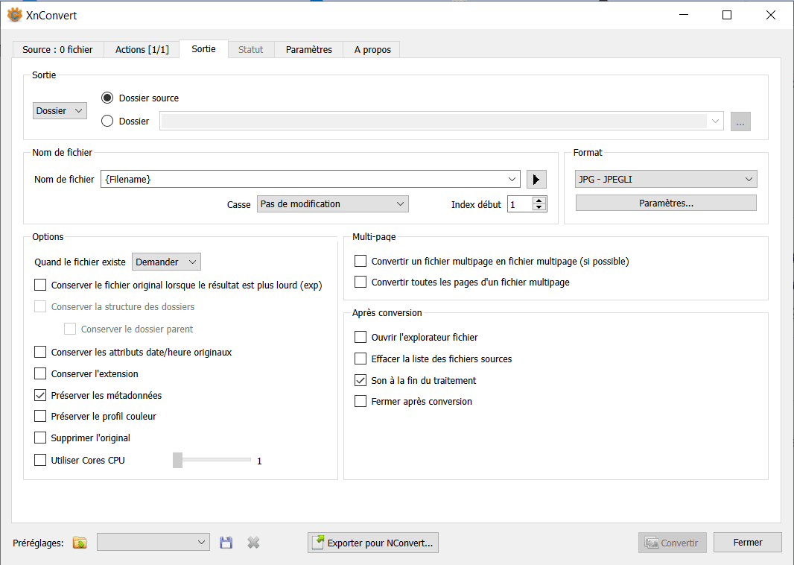This screenshot has height=565, width=794.
Task: Expand the Casse dropdown
Action: click(332, 204)
